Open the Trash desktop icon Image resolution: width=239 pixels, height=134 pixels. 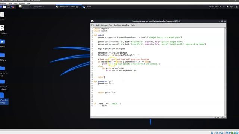tap(2, 15)
